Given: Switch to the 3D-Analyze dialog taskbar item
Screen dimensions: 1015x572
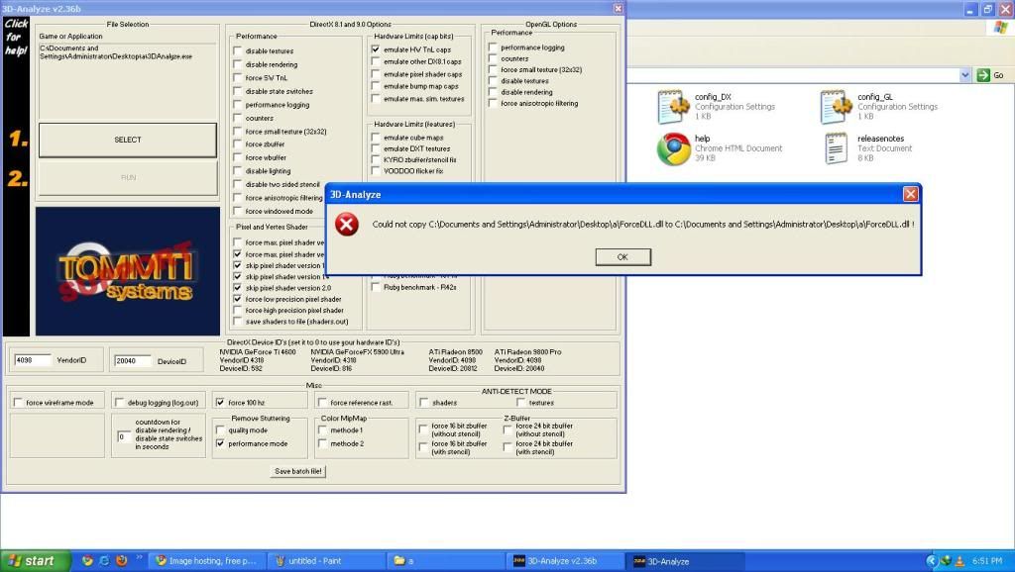Looking at the screenshot, I should coord(685,561).
